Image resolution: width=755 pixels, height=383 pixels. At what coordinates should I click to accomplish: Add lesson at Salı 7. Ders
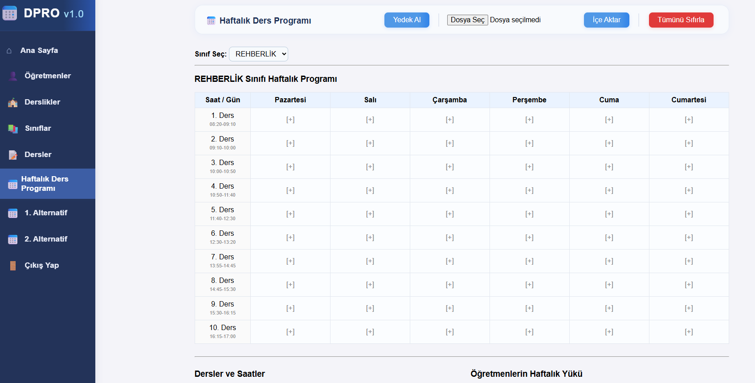pyautogui.click(x=370, y=261)
